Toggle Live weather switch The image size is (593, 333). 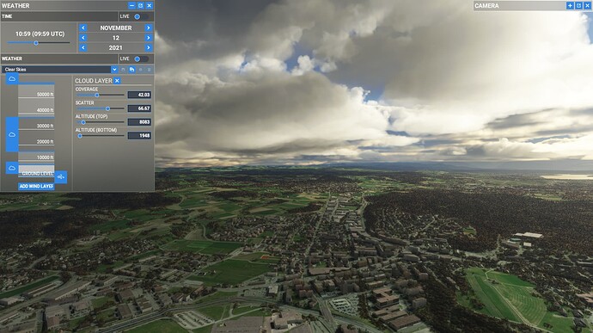141,59
